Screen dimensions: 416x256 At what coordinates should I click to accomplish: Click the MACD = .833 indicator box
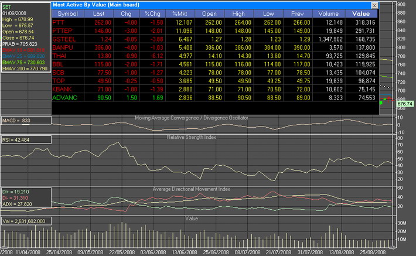(x=26, y=121)
